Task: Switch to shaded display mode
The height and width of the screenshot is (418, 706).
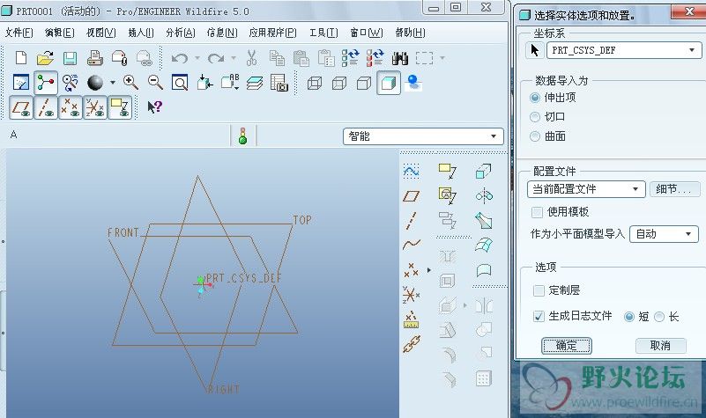Action: point(389,83)
